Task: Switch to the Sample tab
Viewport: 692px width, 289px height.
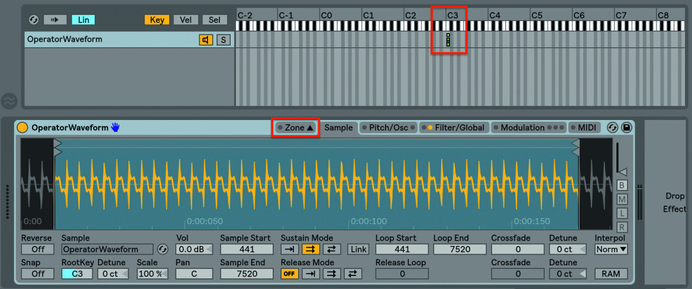Action: [338, 128]
